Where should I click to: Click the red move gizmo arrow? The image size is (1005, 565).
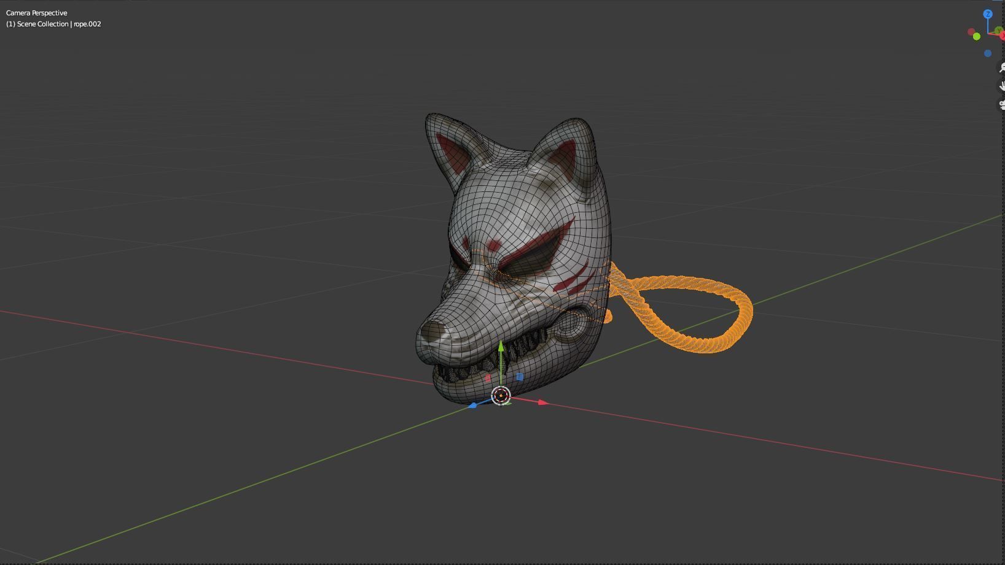coord(542,402)
